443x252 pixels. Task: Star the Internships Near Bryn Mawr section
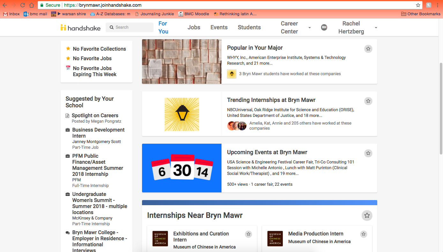coord(367,215)
